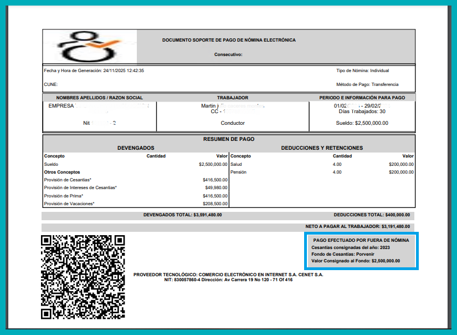Click the highlighted 'Pago Efectuado por Fuera de Nómina' box
457x335 pixels.
(x=361, y=251)
